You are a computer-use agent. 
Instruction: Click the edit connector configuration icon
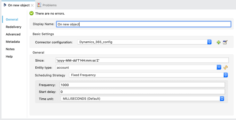tap(225, 42)
